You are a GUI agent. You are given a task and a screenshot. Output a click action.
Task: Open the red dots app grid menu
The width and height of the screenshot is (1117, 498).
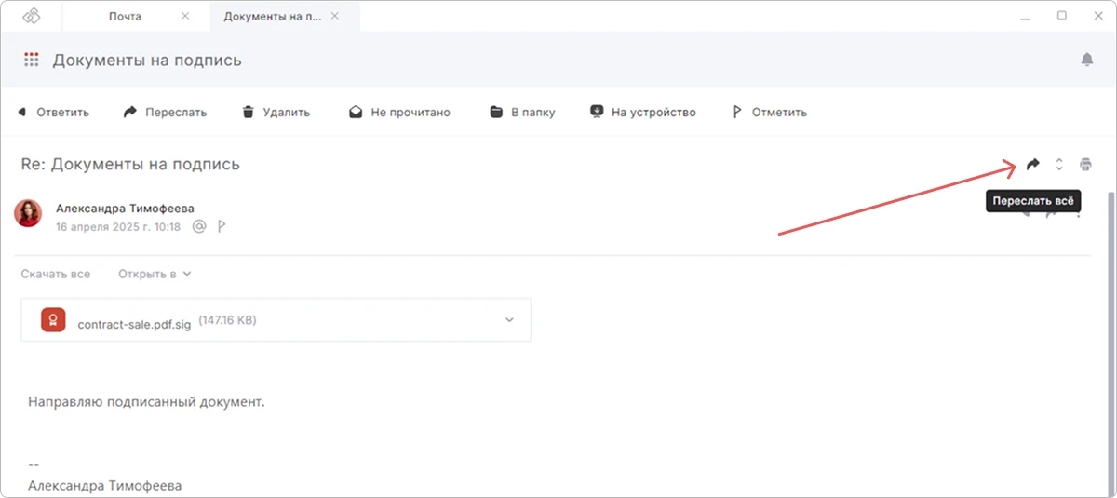[x=32, y=60]
